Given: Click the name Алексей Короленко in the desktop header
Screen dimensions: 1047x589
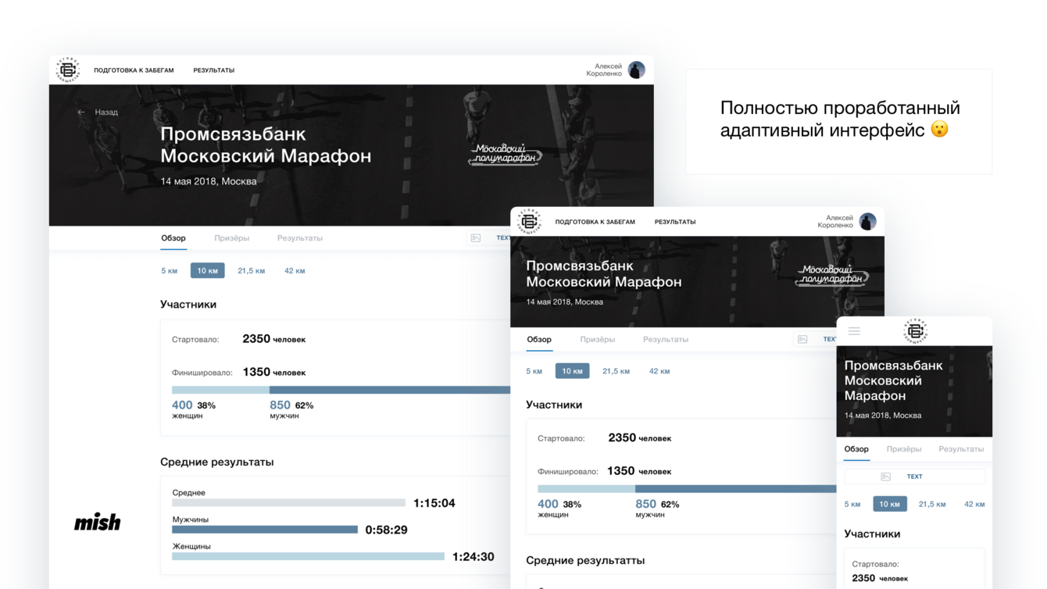Looking at the screenshot, I should 605,70.
